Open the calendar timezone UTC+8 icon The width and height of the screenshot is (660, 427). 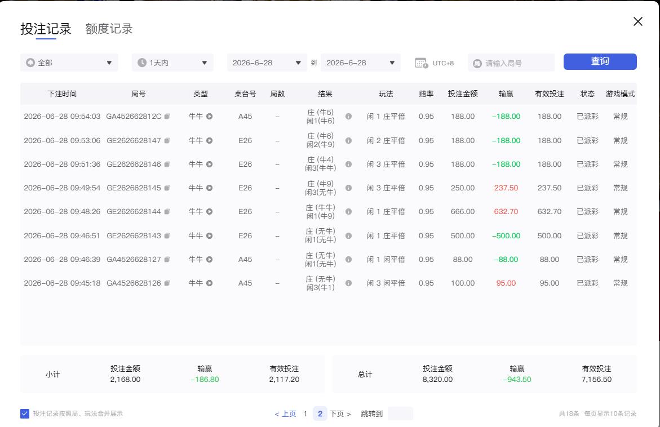tap(422, 63)
